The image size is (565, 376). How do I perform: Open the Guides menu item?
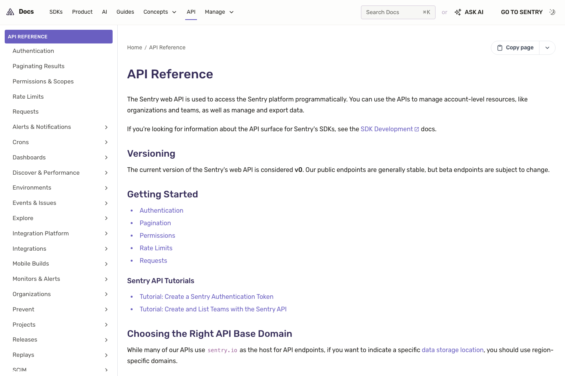(125, 12)
